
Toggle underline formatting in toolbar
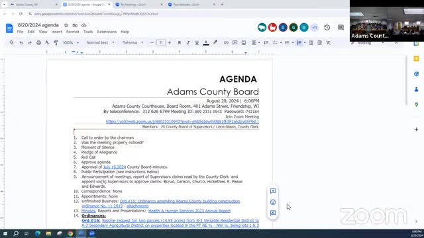tap(197, 42)
